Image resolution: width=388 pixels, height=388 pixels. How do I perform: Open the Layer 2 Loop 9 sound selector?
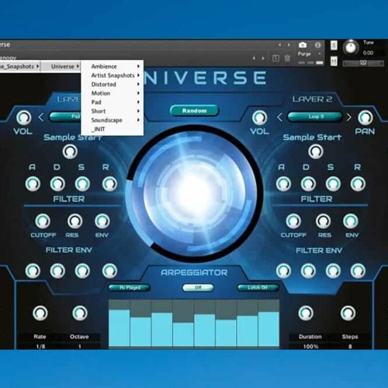tap(316, 116)
